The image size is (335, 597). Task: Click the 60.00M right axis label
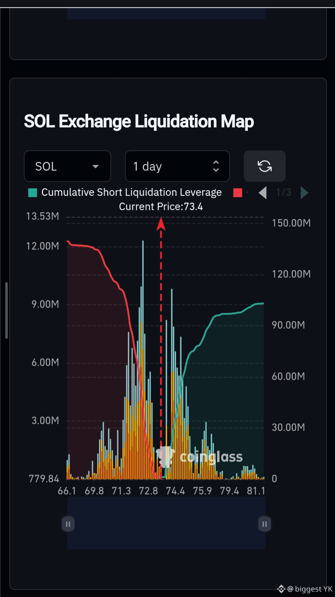288,376
